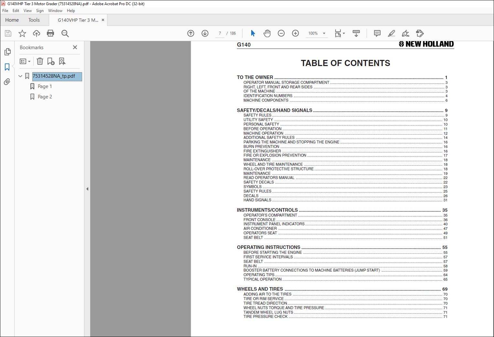Activate the hand pan tool
Viewport: 494px width, 337px height.
267,33
